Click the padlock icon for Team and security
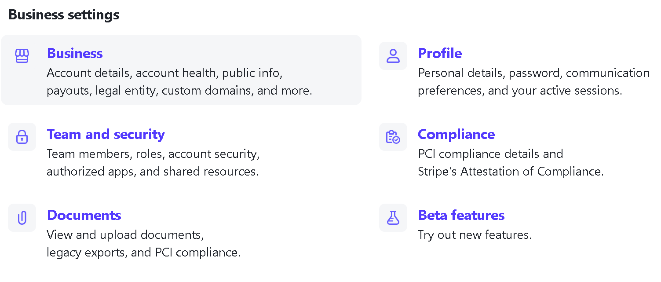Image resolution: width=661 pixels, height=282 pixels. pyautogui.click(x=22, y=137)
